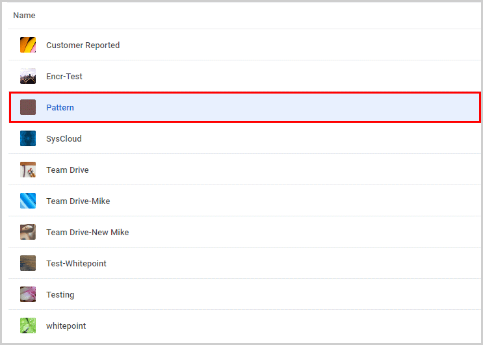This screenshot has height=345, width=483.
Task: Open Test-Whitepoint drive label
Action: [x=76, y=264]
